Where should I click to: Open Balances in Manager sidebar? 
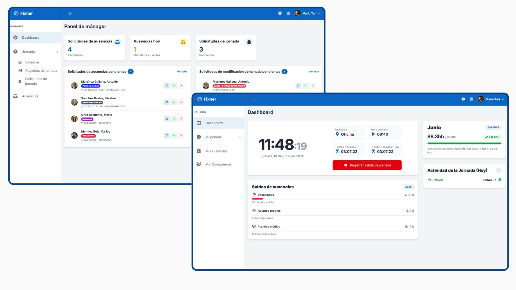tap(32, 62)
